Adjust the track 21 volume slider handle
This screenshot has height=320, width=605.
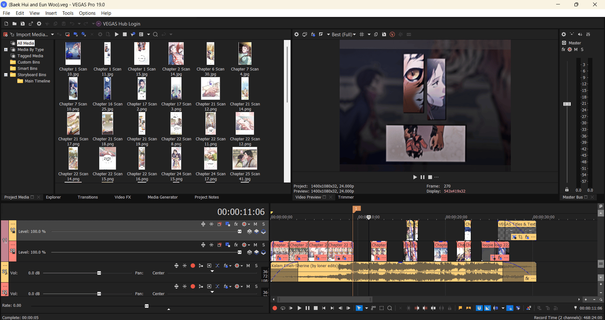pyautogui.click(x=99, y=273)
